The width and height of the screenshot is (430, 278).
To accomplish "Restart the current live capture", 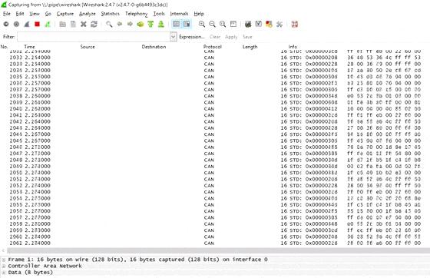I will click(x=48, y=24).
